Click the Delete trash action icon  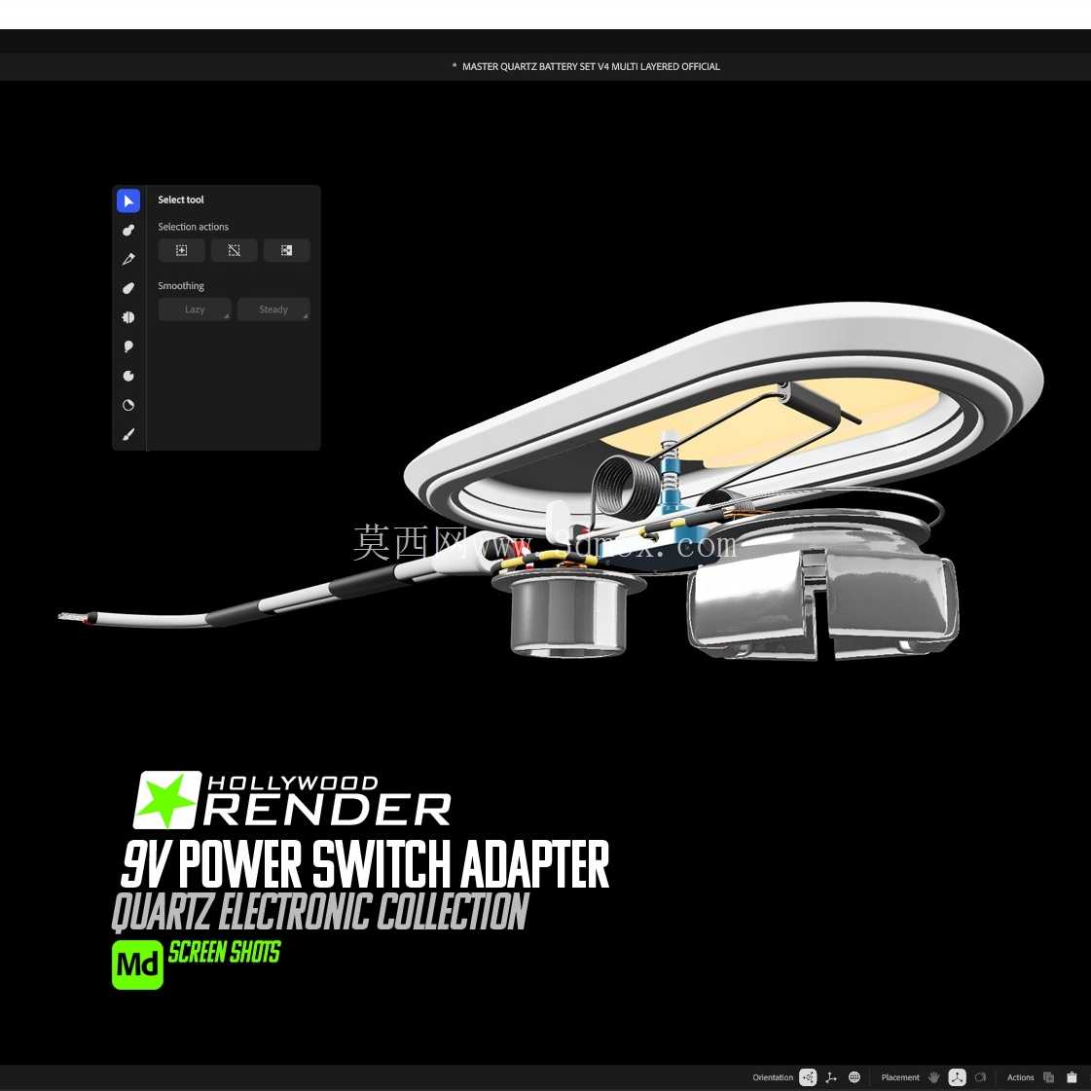(1072, 1077)
